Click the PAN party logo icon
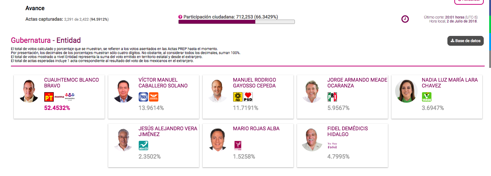 pyautogui.click(x=143, y=97)
